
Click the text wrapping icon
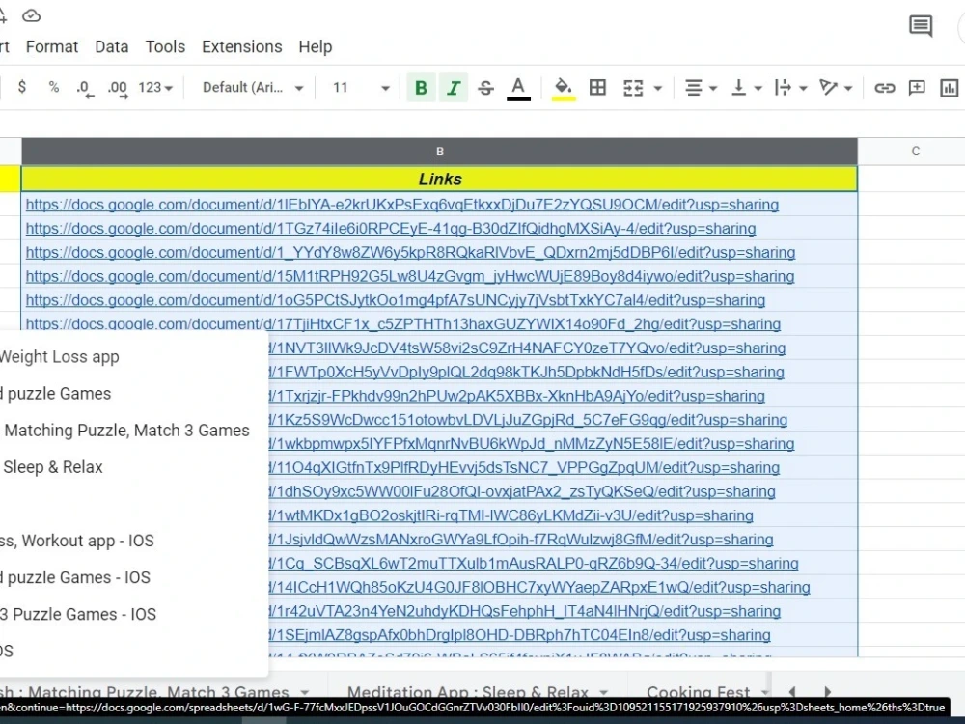pos(783,88)
